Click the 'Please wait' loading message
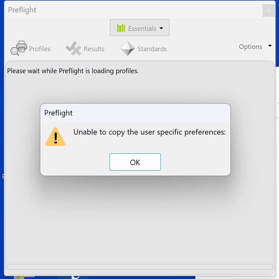 [x=73, y=71]
